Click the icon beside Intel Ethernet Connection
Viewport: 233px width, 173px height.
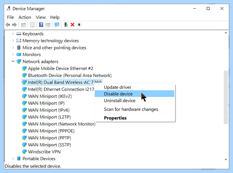coord(24,89)
